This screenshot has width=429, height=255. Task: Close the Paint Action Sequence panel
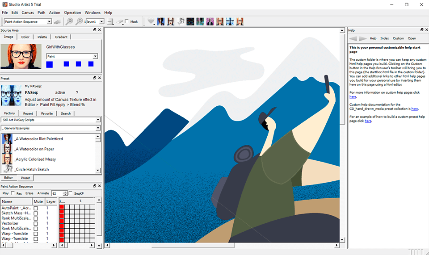100,186
